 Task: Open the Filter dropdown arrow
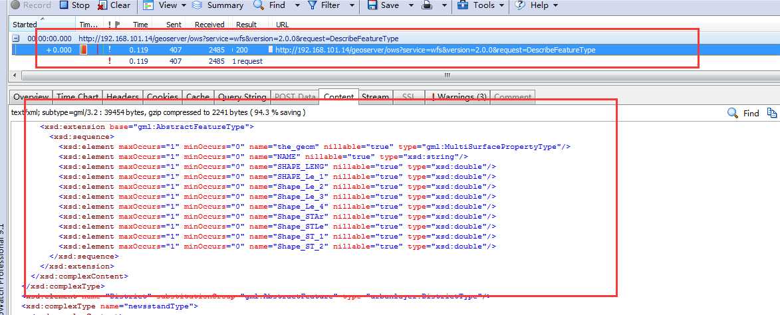pyautogui.click(x=352, y=5)
